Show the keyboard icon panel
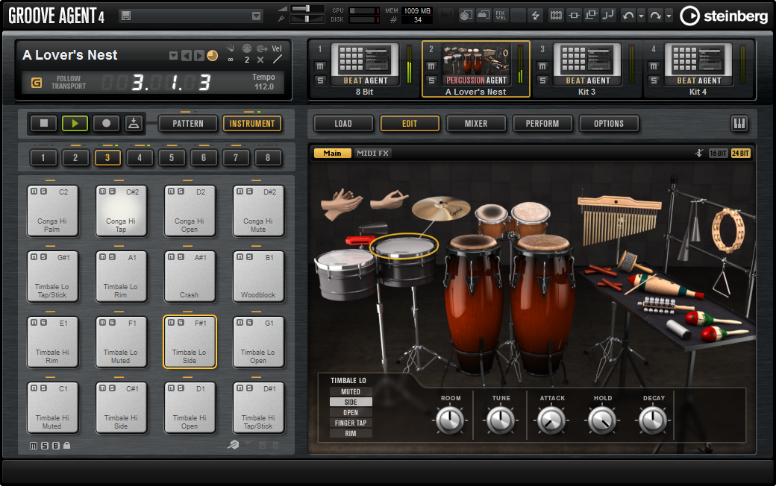 [739, 124]
